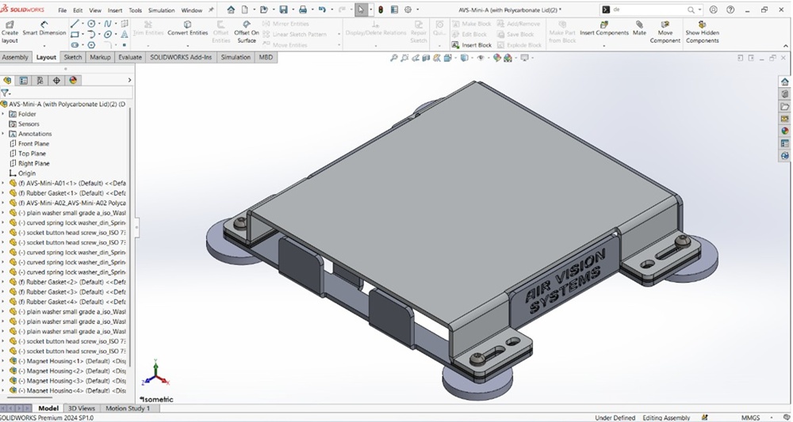The image size is (793, 422).
Task: Open the Tools menu
Action: [x=135, y=10]
